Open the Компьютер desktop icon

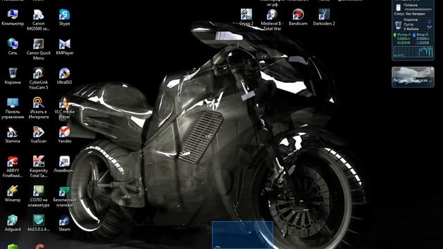tap(12, 17)
